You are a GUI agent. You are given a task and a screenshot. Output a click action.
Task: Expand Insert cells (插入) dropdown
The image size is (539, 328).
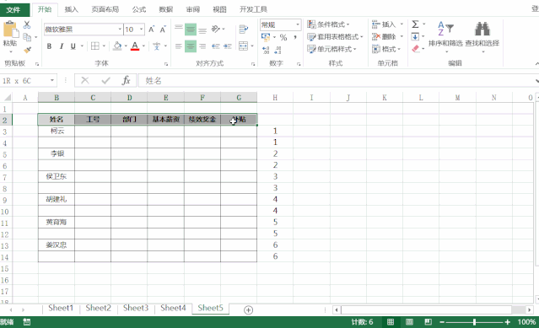pos(402,24)
